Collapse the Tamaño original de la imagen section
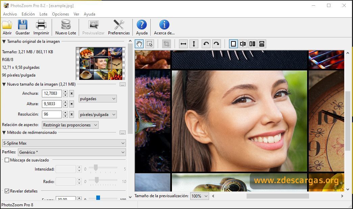The image size is (353, 209). [4, 41]
